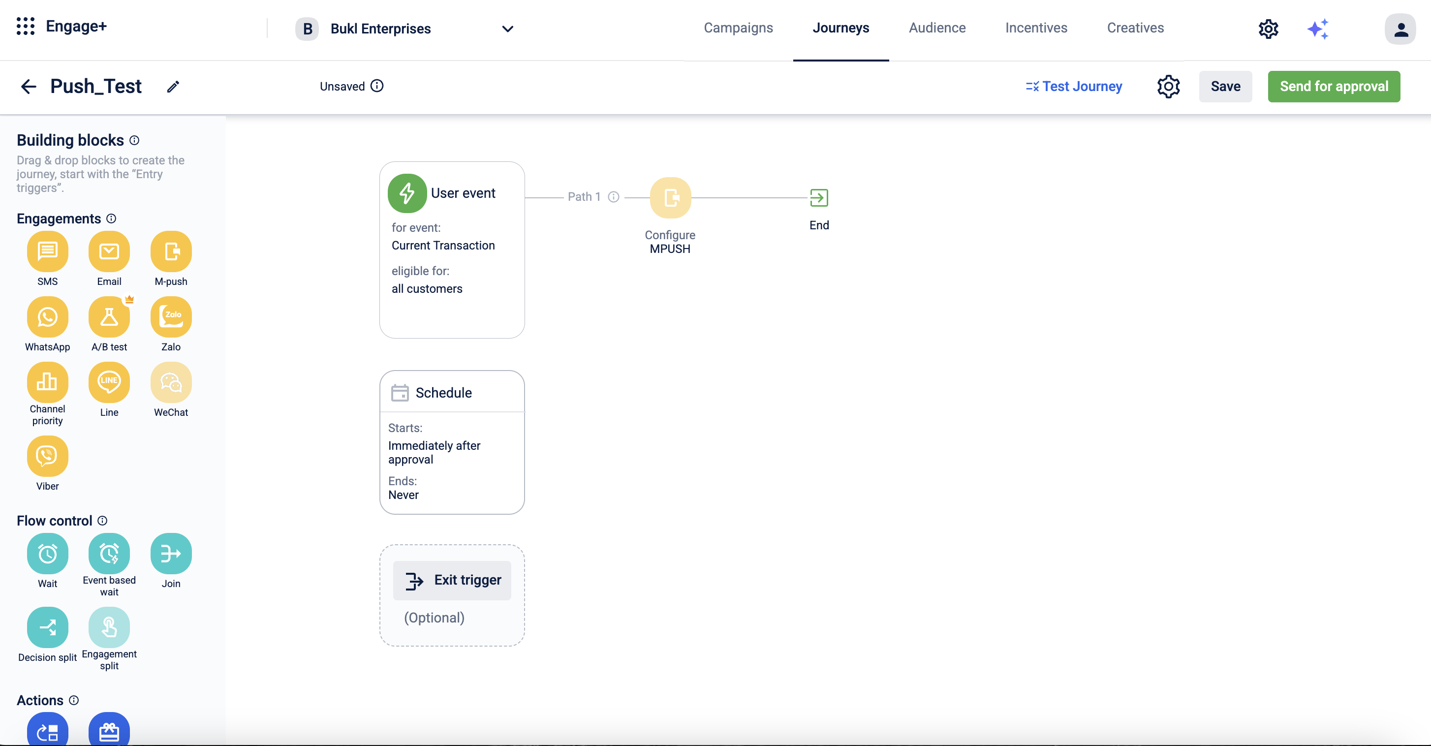Image resolution: width=1431 pixels, height=746 pixels.
Task: Select the WhatsApp engagement block
Action: tap(47, 317)
